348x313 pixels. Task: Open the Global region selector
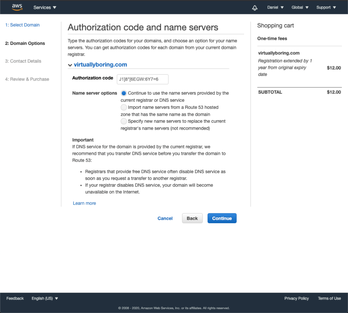pos(300,7)
